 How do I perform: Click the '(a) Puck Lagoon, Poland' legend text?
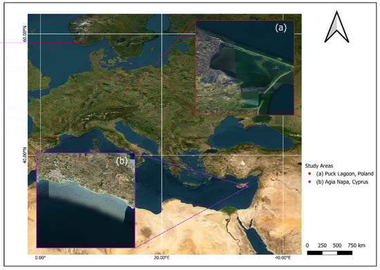[345, 174]
